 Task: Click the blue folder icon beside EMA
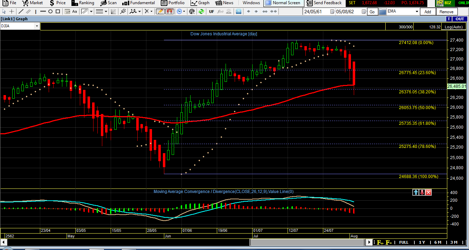pos(382,12)
